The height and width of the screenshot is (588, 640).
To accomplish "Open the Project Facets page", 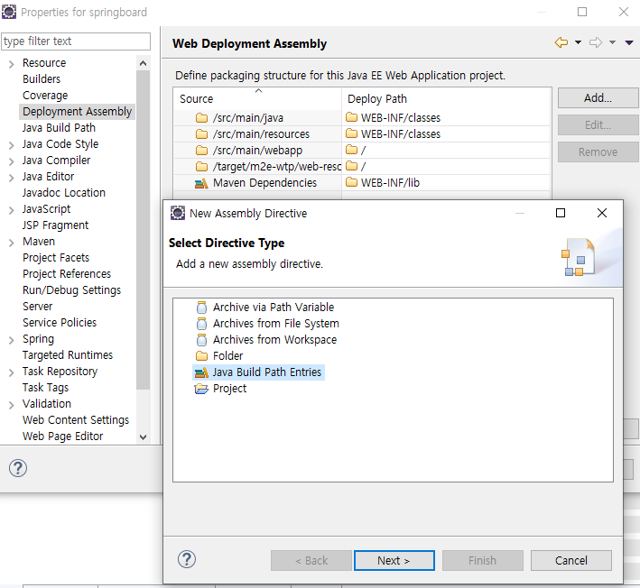I will [56, 258].
